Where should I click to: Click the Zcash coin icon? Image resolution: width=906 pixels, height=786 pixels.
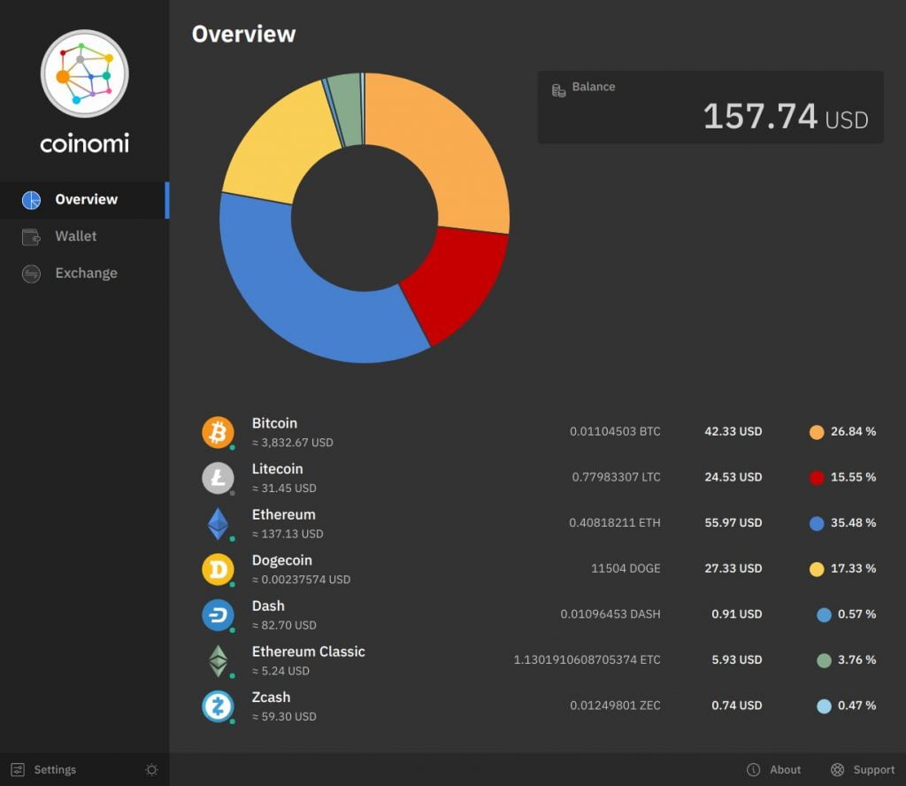click(x=219, y=706)
